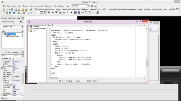This screenshot has height=101, width=181.
Task: Open the Database menu
Action: point(48,6)
